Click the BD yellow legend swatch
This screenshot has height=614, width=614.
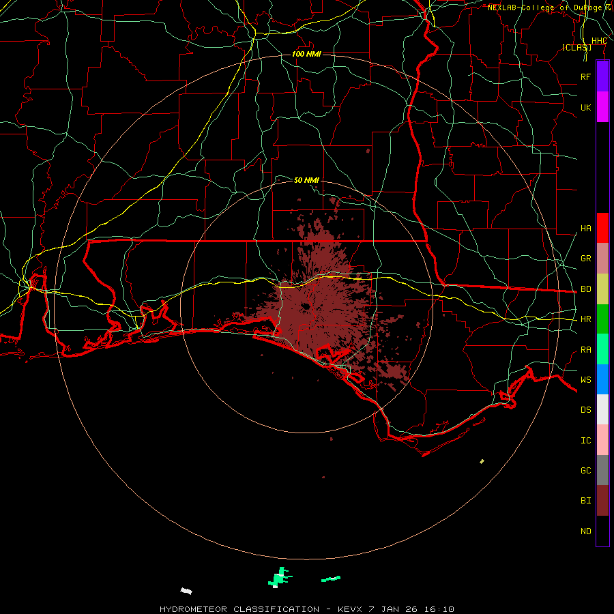pos(602,289)
